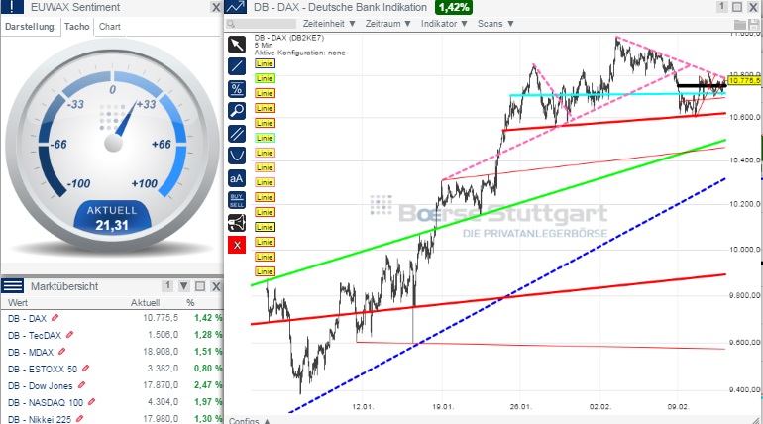Open the Indikator dropdown menu
This screenshot has width=763, height=424.
coord(444,24)
